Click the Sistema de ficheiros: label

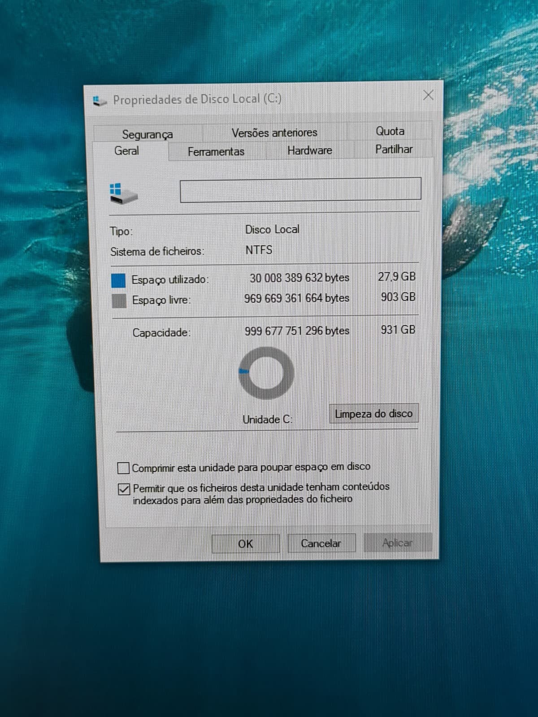(x=157, y=251)
